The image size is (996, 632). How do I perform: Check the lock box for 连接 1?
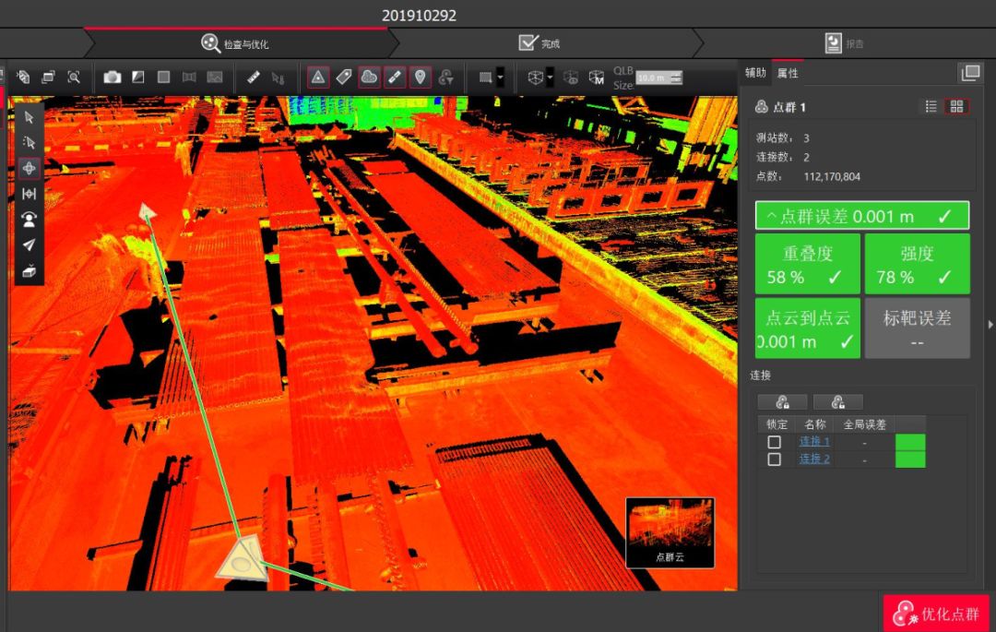pos(775,441)
